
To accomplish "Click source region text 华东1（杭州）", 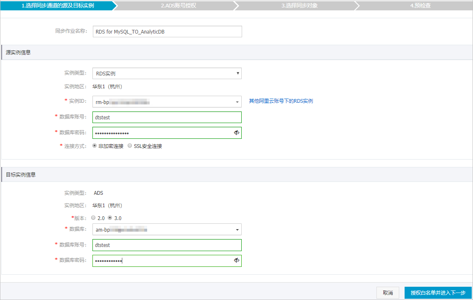I will [x=107, y=87].
